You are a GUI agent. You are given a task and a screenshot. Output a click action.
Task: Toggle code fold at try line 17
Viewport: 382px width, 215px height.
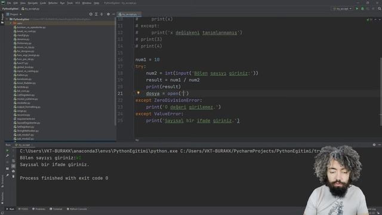[134, 66]
